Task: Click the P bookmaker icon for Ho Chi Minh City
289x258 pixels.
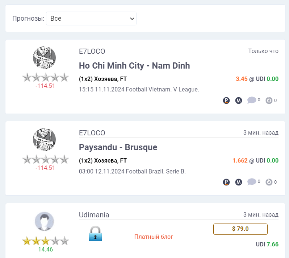Action: point(226,101)
